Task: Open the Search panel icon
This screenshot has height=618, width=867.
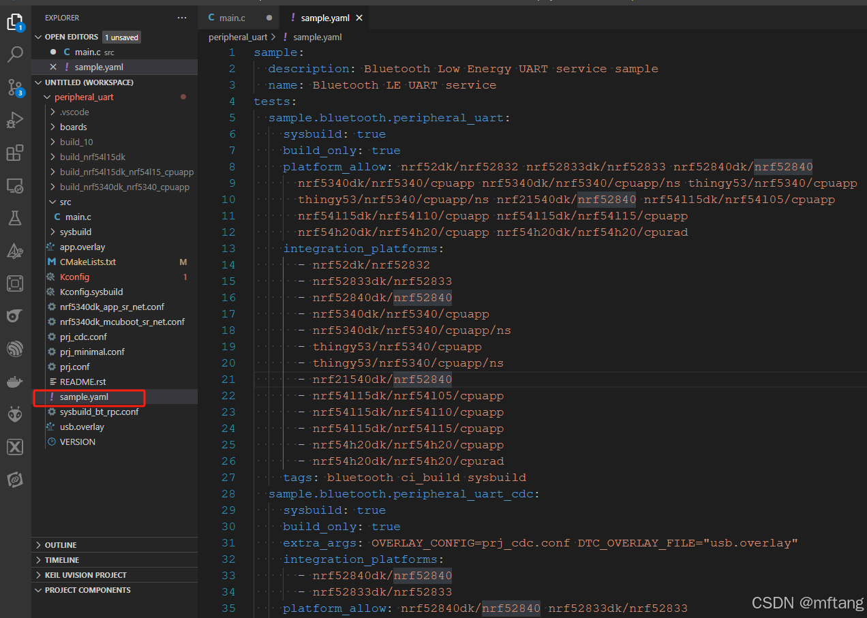Action: coord(15,54)
